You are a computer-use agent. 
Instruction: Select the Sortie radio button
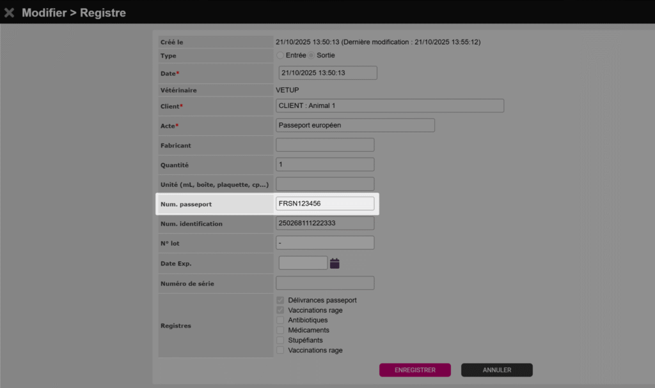313,56
